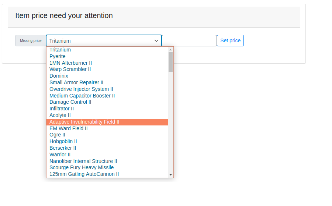
Task: Choose EM Ward Field II
Action: [x=107, y=128]
